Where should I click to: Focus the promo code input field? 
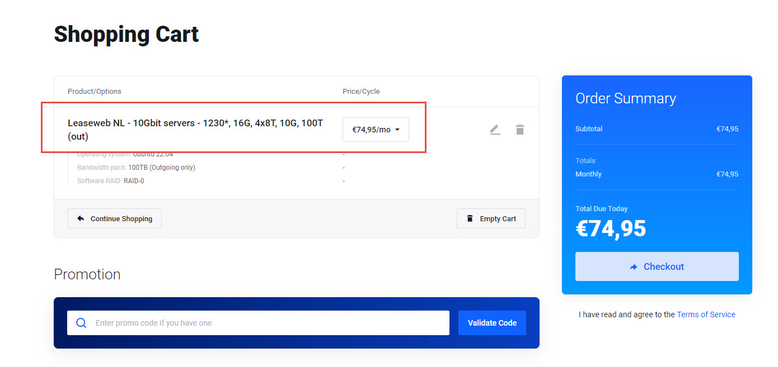click(269, 323)
